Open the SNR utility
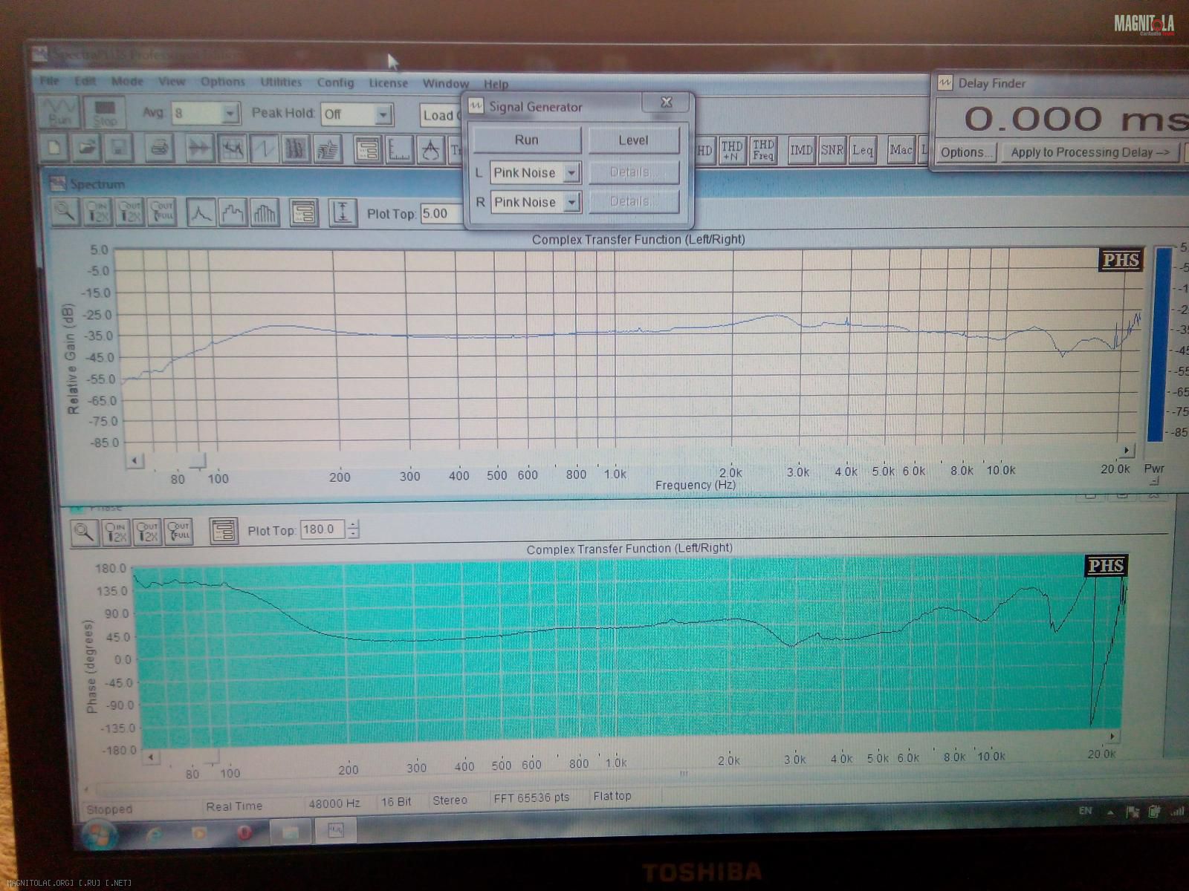This screenshot has height=891, width=1189. tap(832, 151)
